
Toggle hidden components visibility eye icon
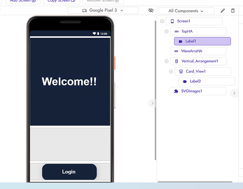click(x=151, y=10)
